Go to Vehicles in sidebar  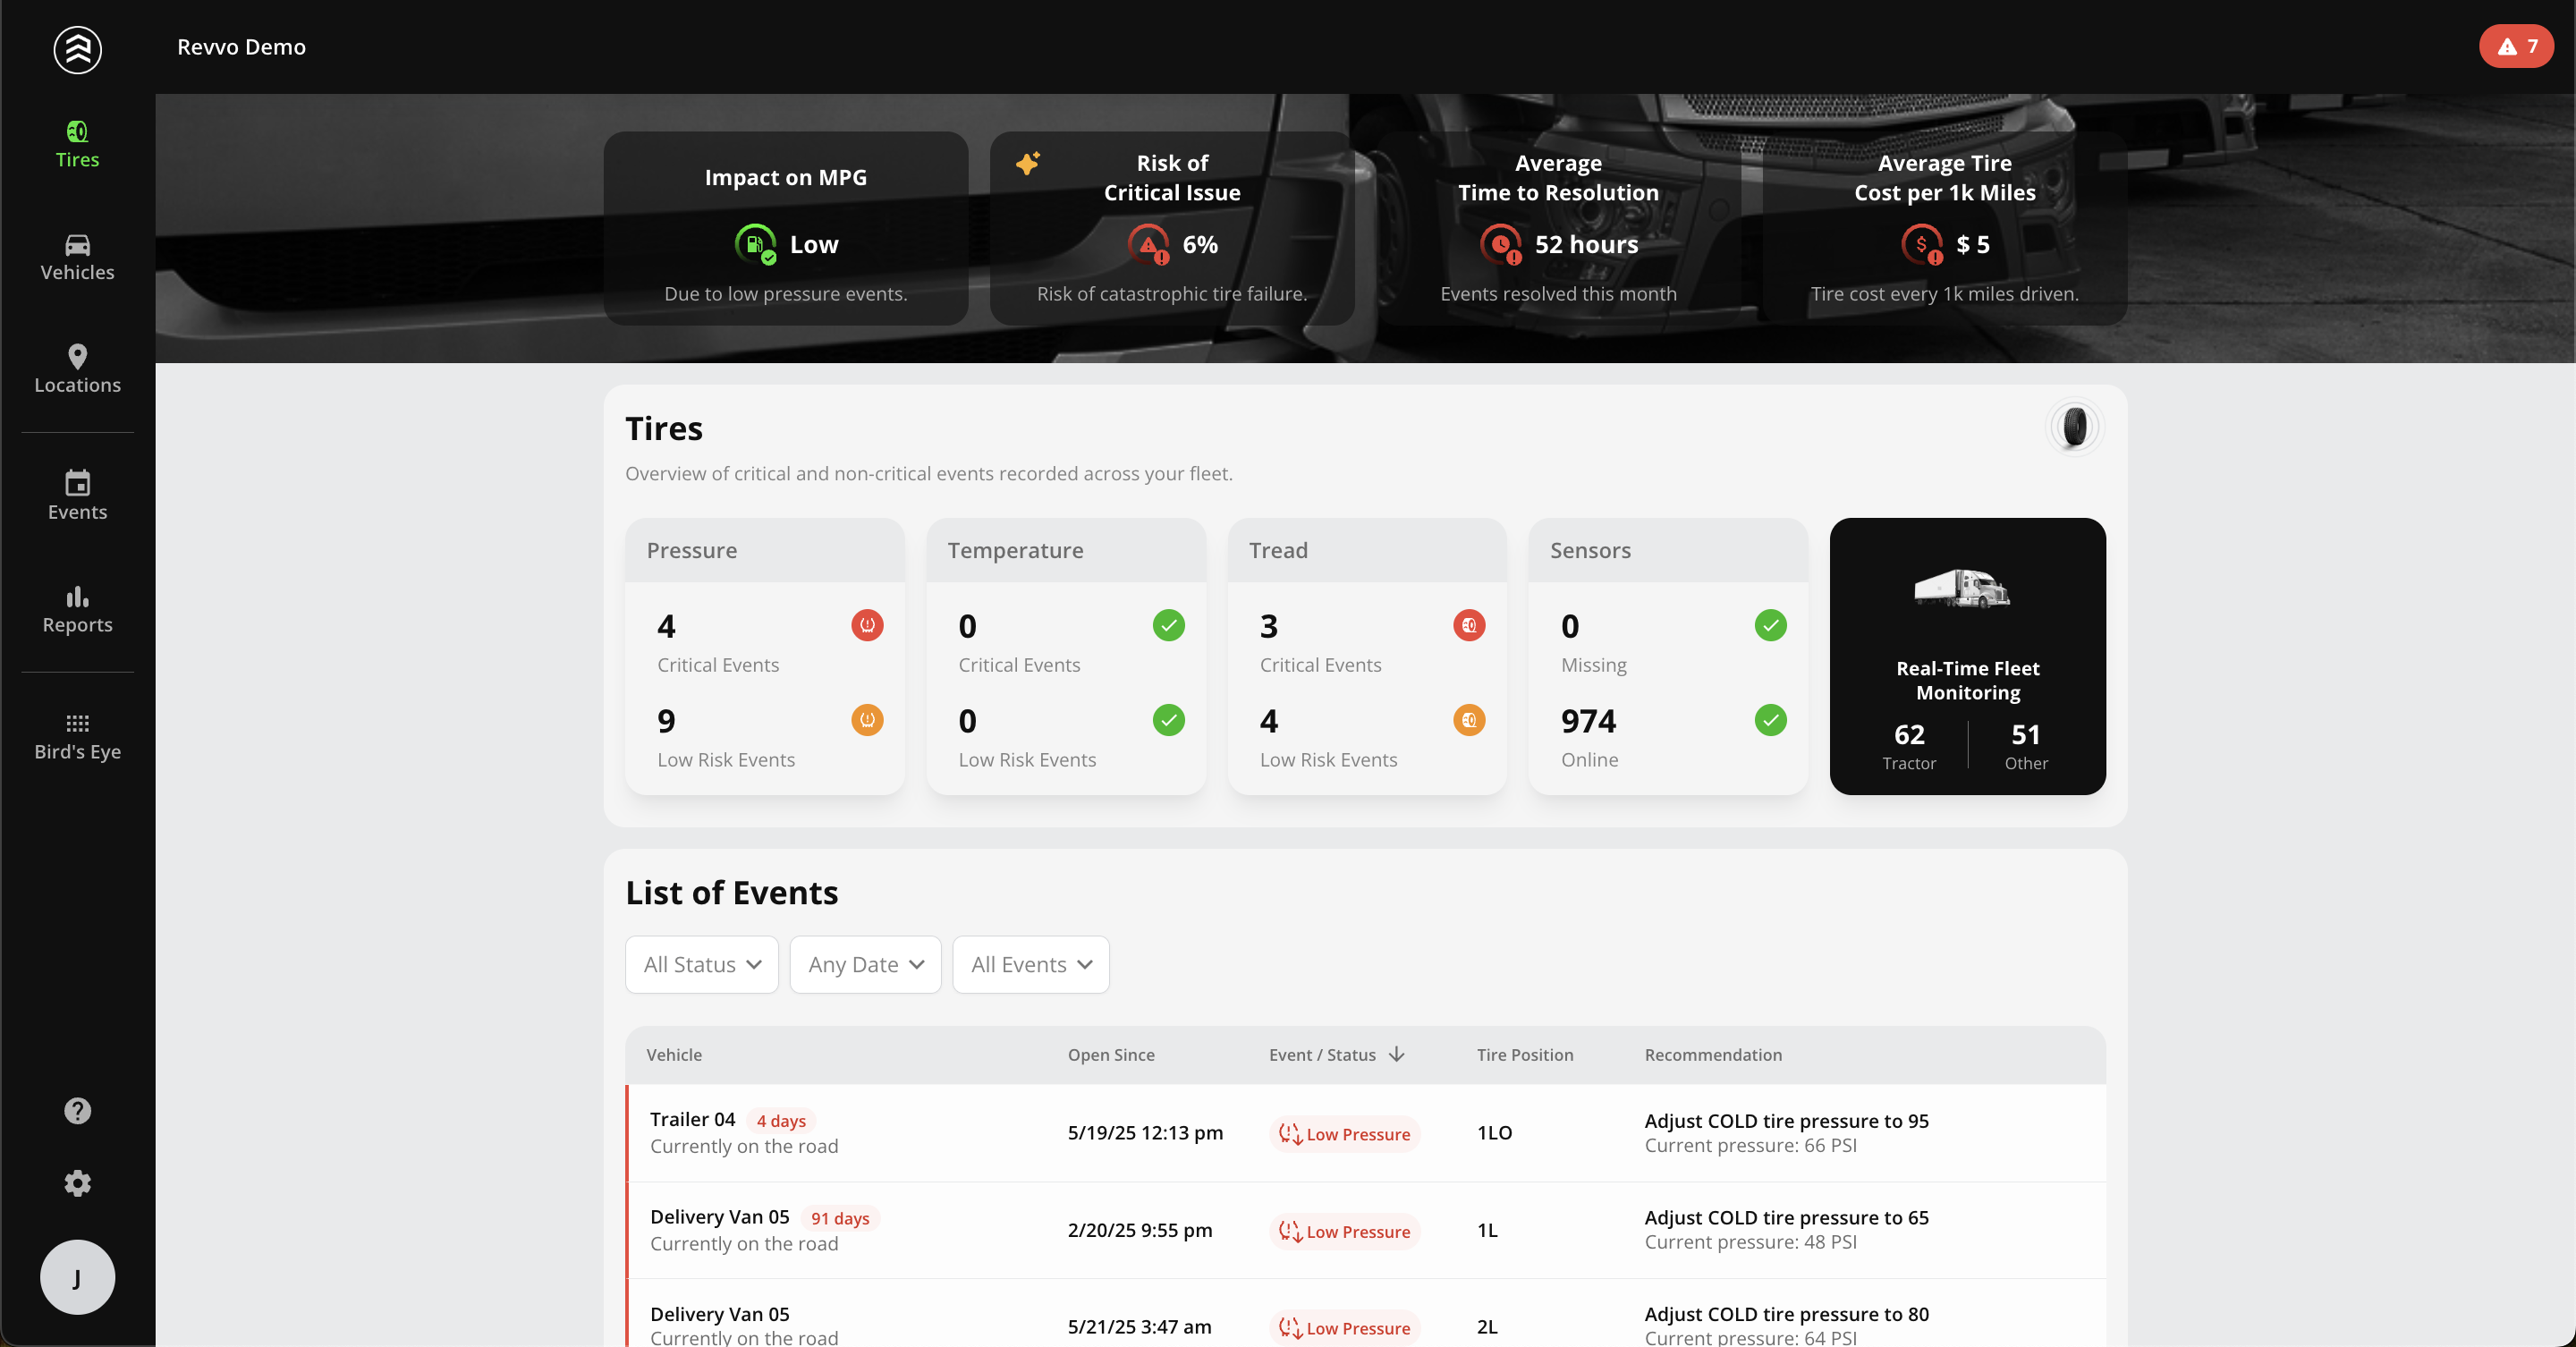click(77, 257)
